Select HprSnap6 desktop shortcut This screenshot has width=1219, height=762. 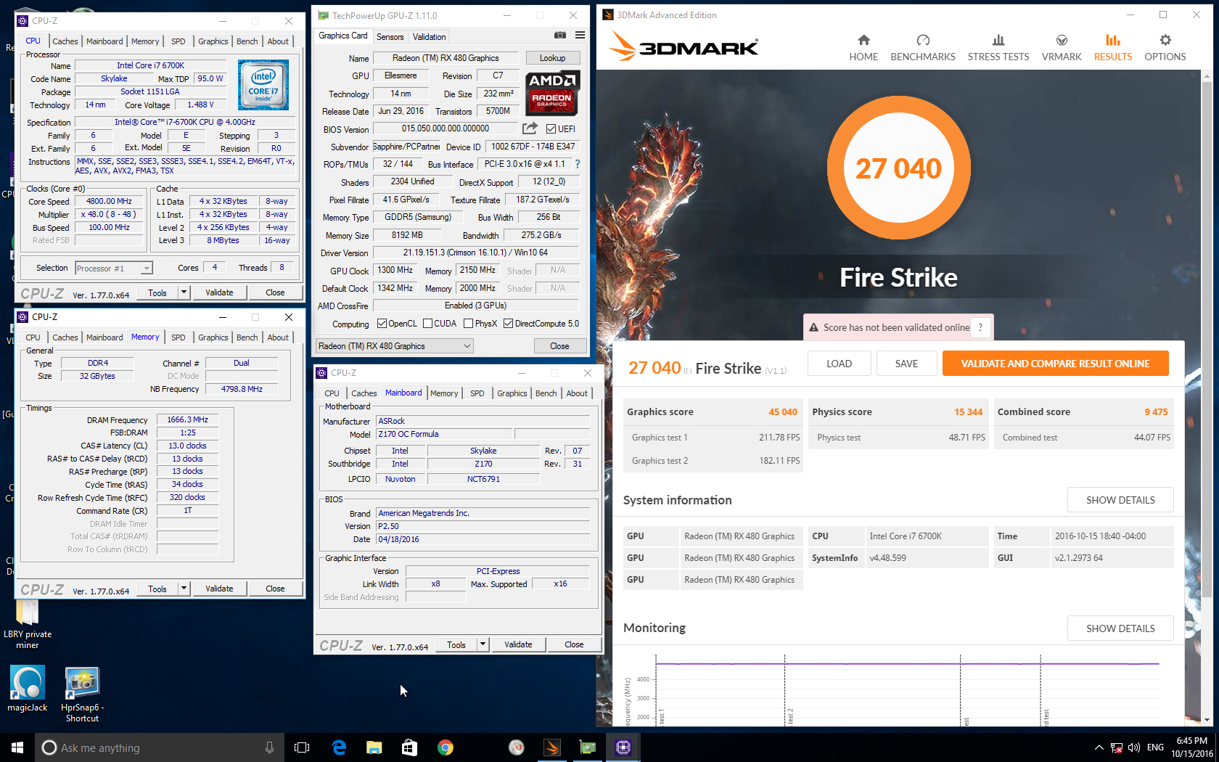coord(82,695)
